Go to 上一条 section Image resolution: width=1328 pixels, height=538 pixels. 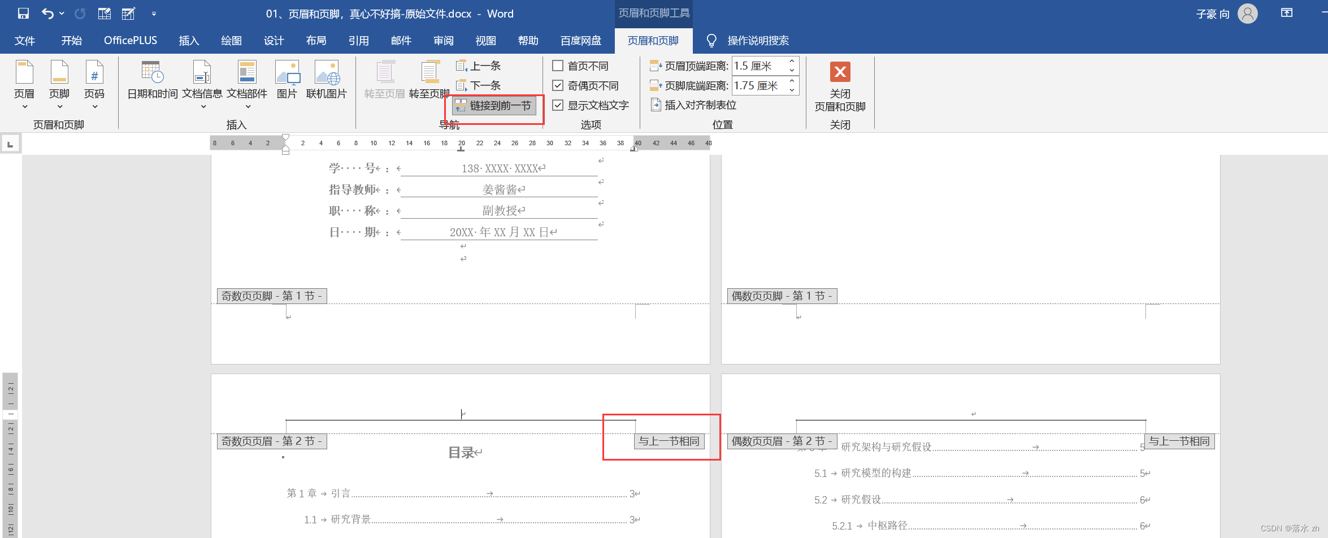478,66
